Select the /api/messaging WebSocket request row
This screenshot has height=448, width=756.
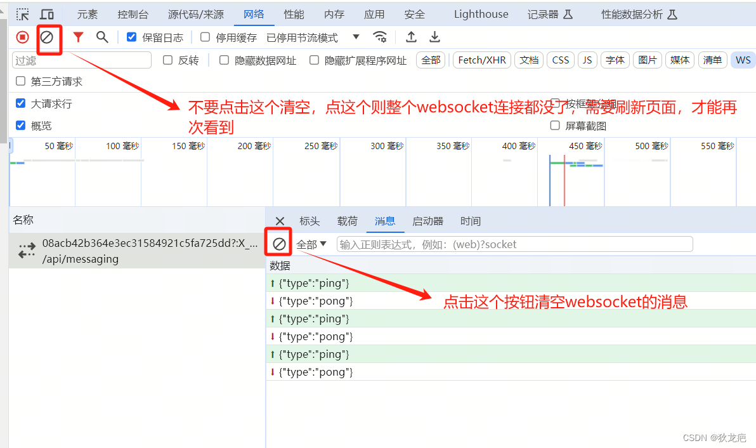137,251
